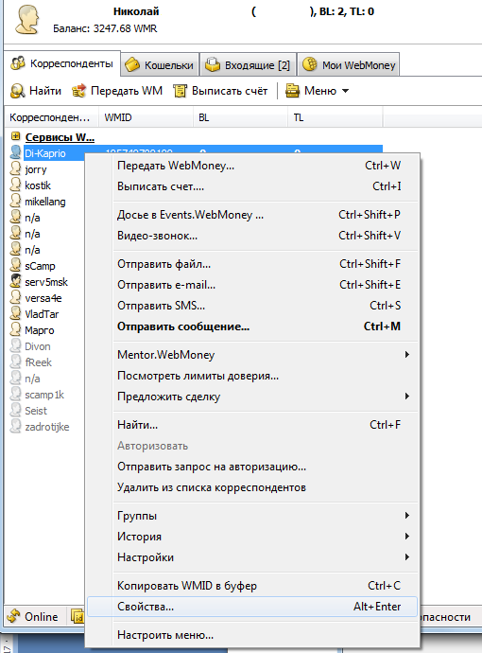This screenshot has height=653, width=482.
Task: Choose Досье в Events.WebMoney ... entry
Action: coord(252,215)
